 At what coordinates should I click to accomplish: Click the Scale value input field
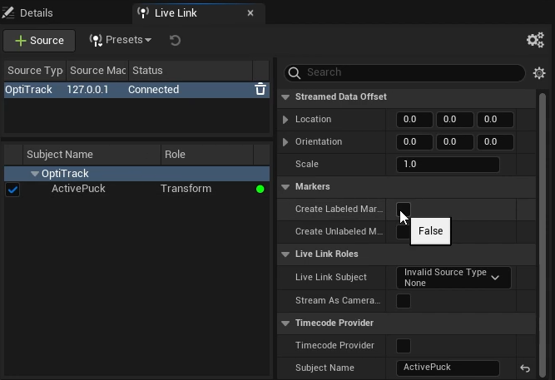coord(448,165)
